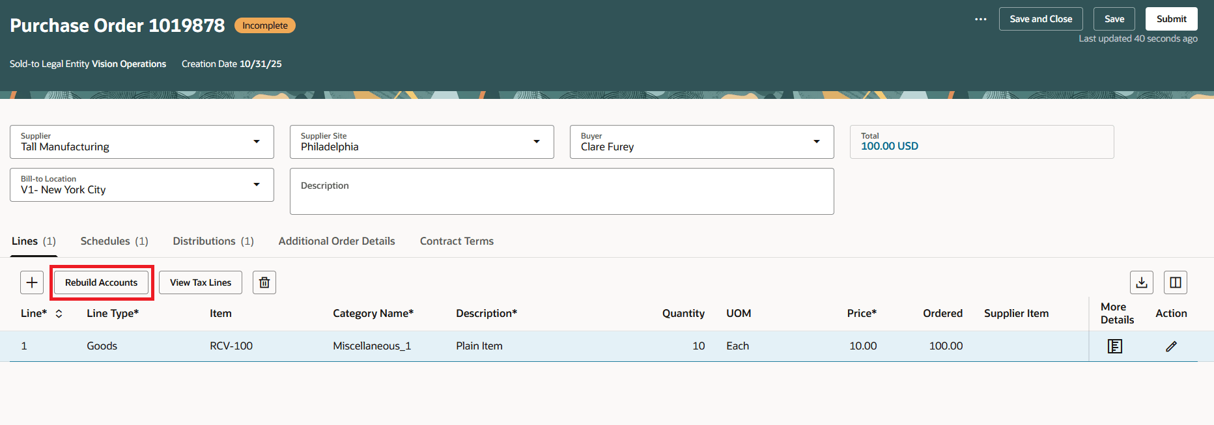This screenshot has height=425, width=1214.
Task: Open the three-dot more actions menu
Action: point(980,19)
